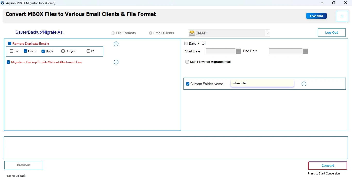The image size is (352, 185).
Task: Check Skip Previous Migrated mail
Action: click(187, 62)
